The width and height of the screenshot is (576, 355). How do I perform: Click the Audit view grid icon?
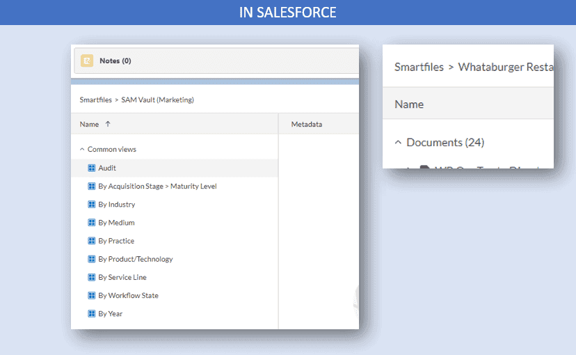[x=91, y=168]
